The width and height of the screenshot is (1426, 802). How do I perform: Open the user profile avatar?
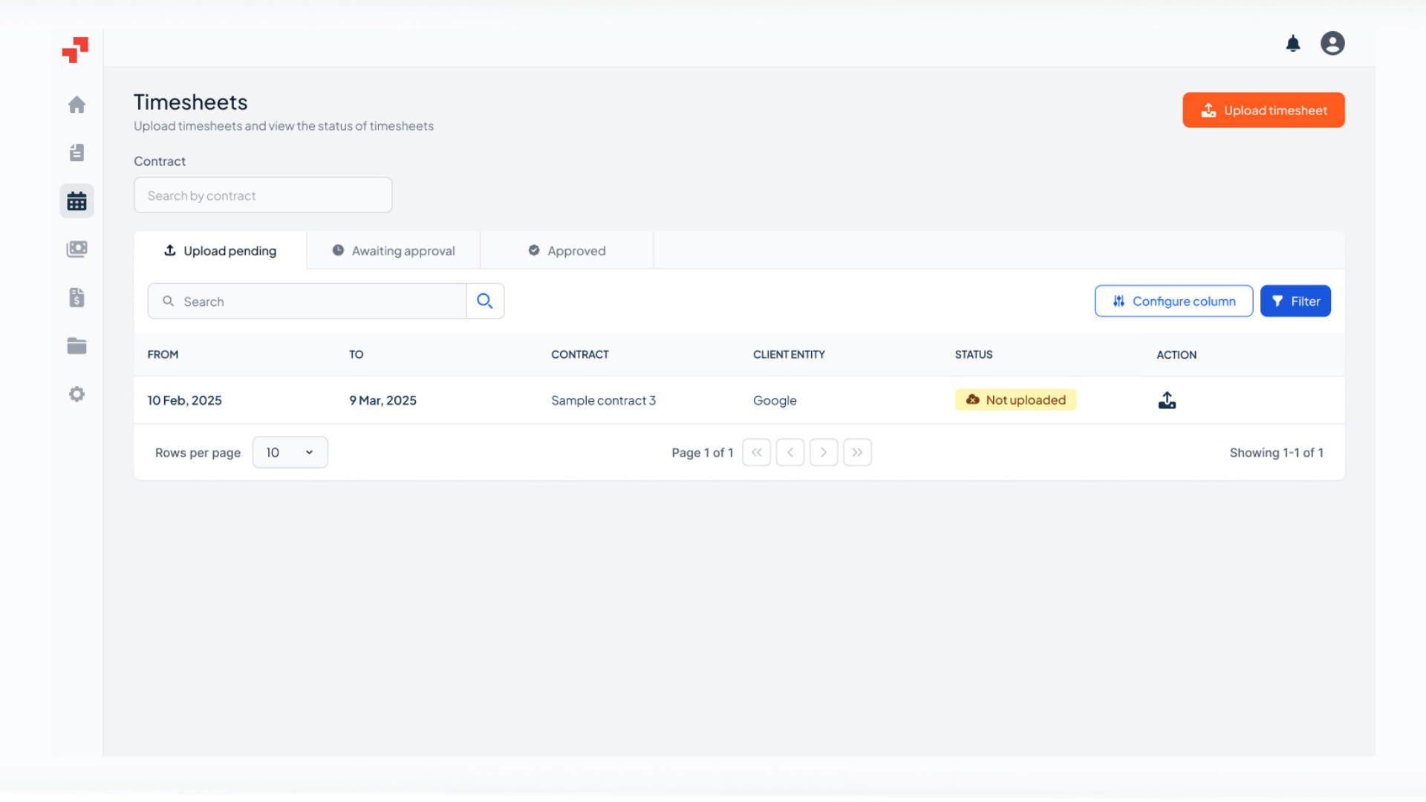[x=1332, y=43]
